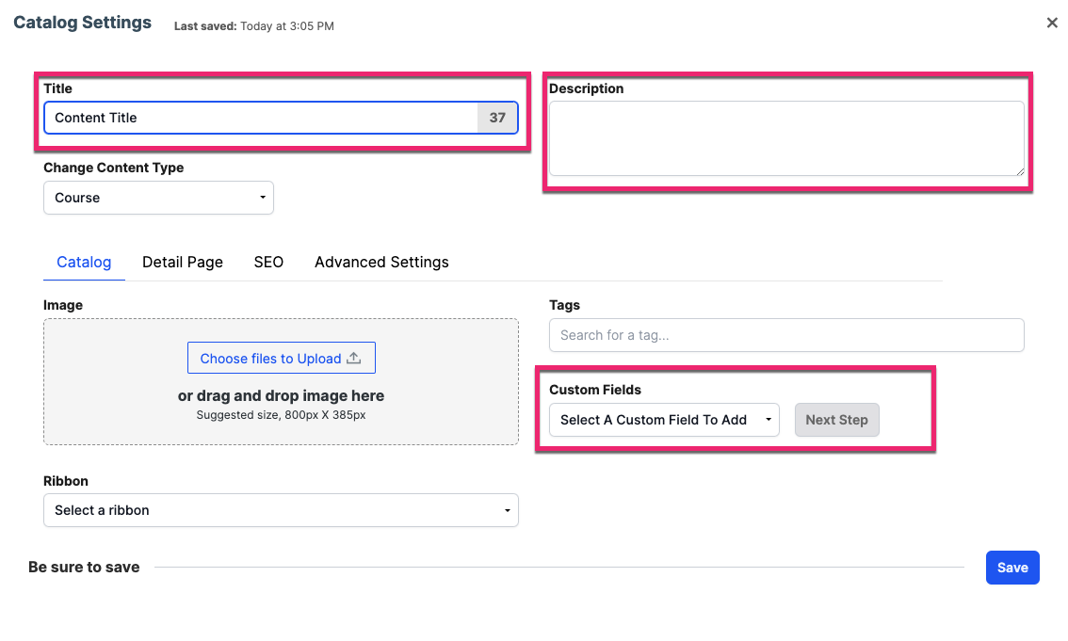This screenshot has height=641, width=1068.
Task: Open the Detail Page tab
Action: [x=183, y=262]
